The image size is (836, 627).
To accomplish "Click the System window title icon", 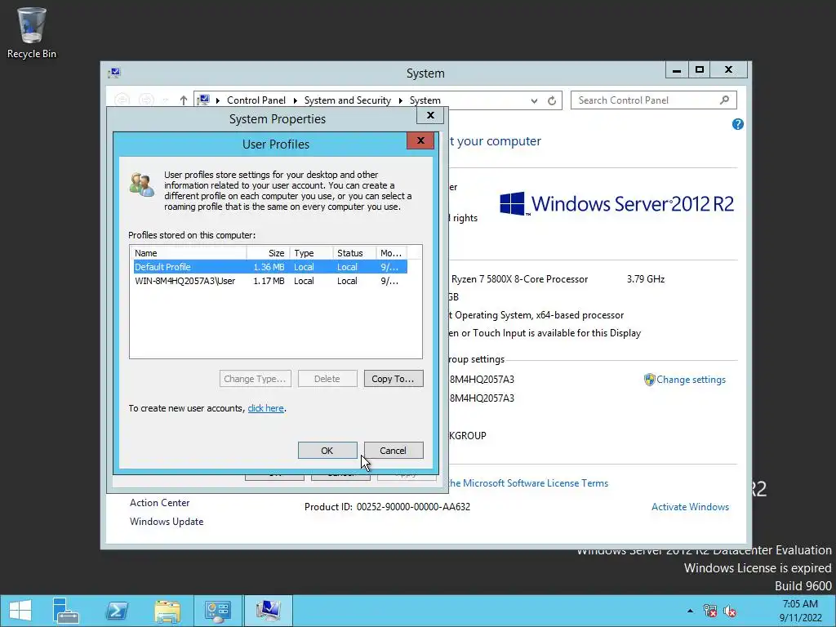I will (x=114, y=73).
